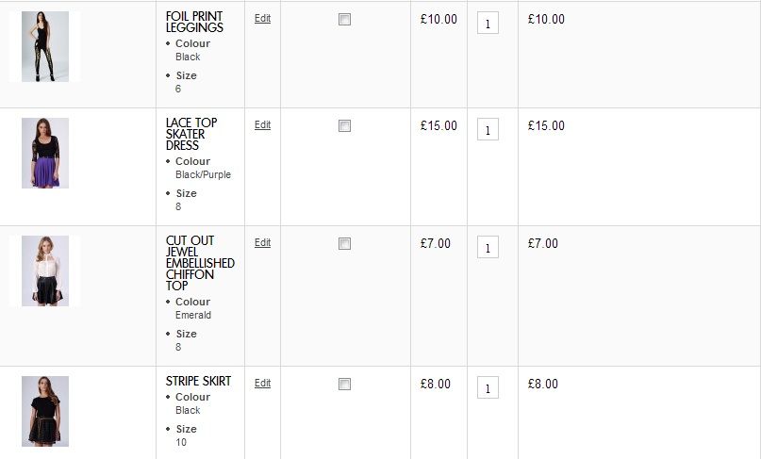Open the Cut Out Jewel Chiffon Top thumbnail
This screenshot has height=459, width=761.
[45, 270]
